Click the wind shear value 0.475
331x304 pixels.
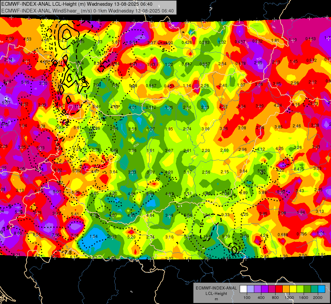(299, 169)
